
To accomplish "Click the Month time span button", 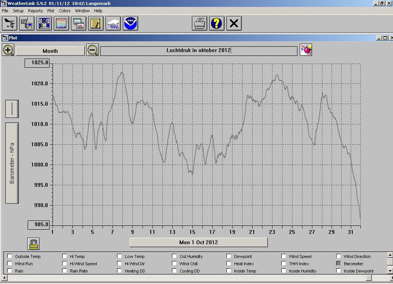I will 50,51.
